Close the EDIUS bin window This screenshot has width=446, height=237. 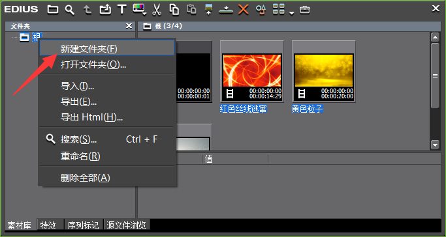[x=436, y=8]
